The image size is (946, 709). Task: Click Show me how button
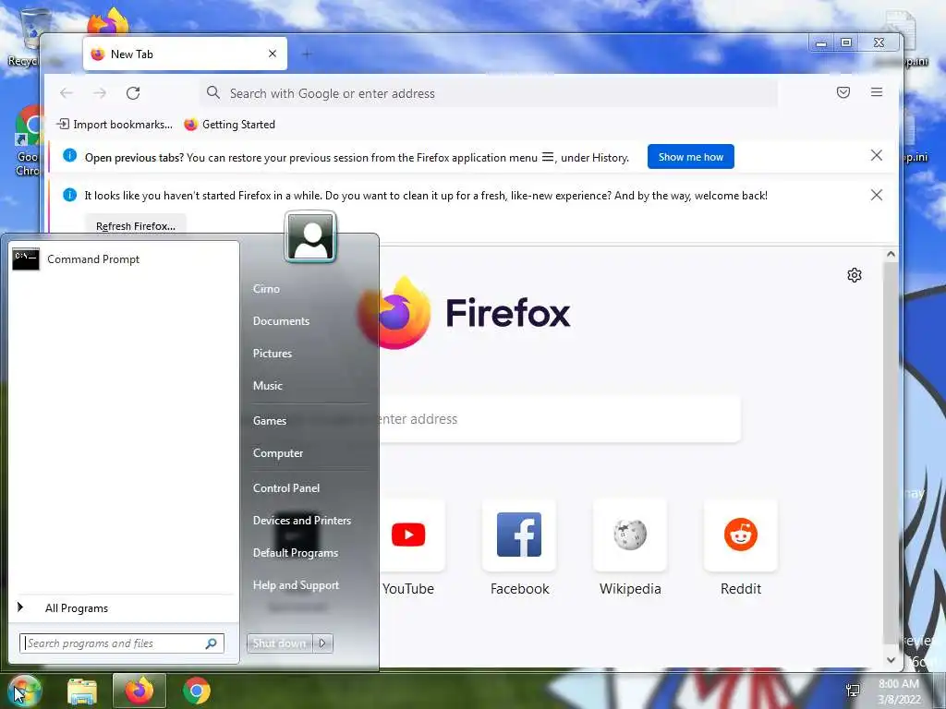[691, 157]
